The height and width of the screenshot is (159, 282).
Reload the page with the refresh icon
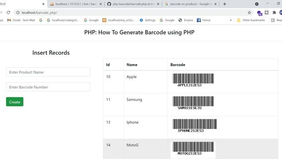coord(8,12)
